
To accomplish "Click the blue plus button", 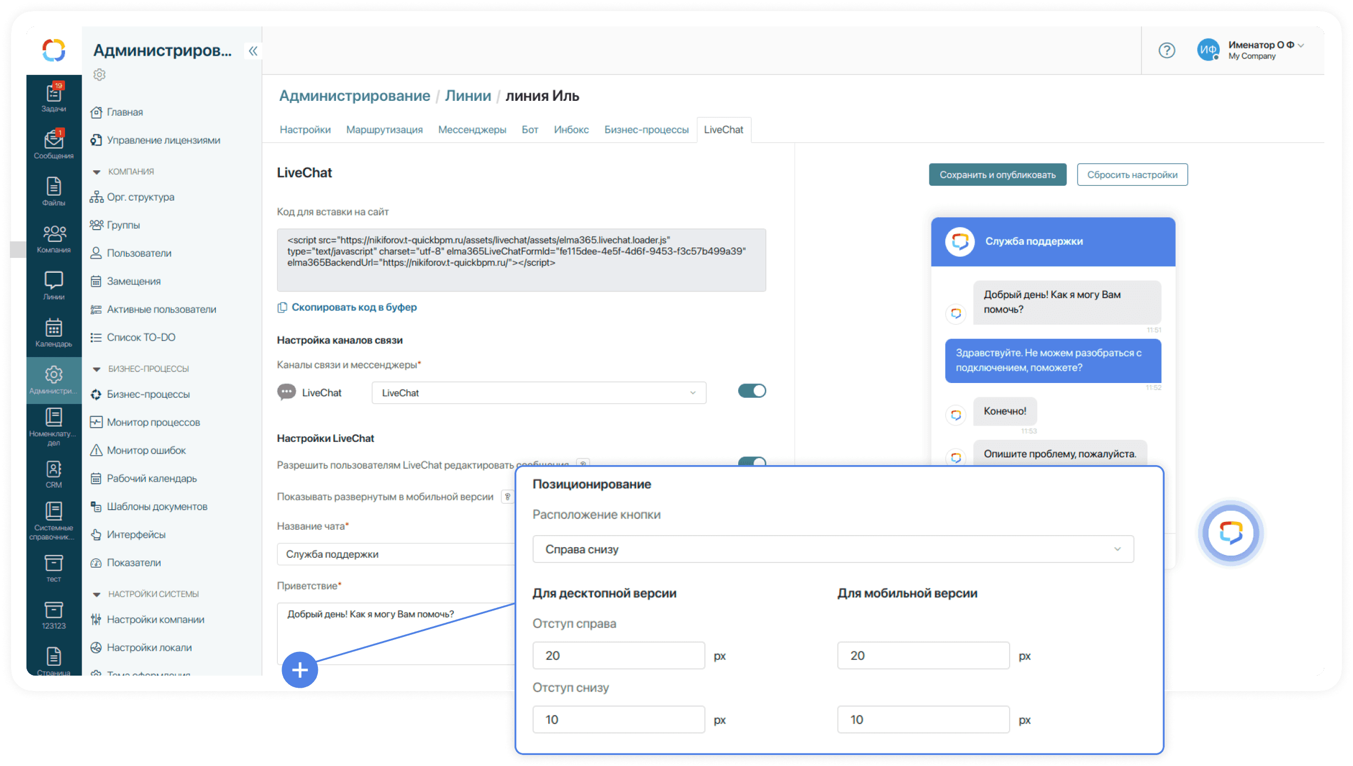I will tap(300, 670).
